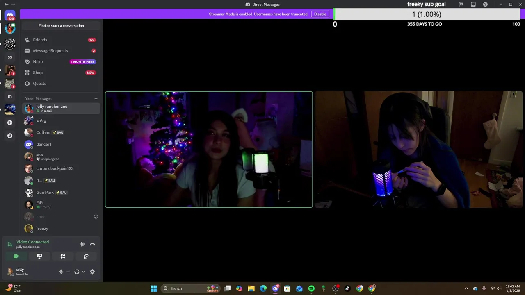Open the Help question mark icon
525x295 pixels.
tap(485, 5)
